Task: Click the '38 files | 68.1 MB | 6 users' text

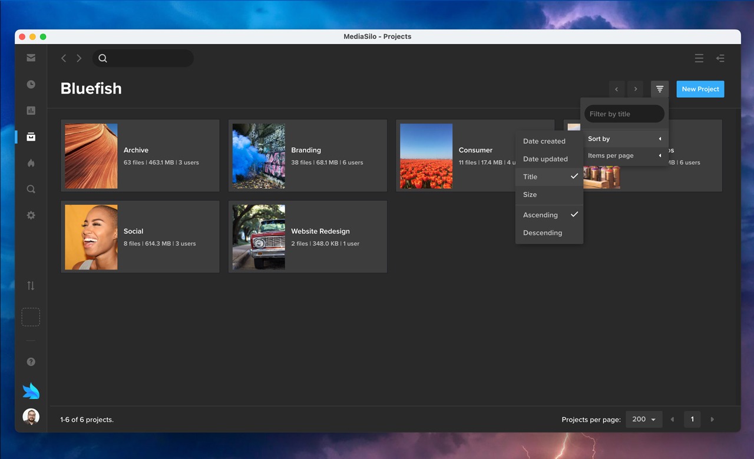Action: 327,162
